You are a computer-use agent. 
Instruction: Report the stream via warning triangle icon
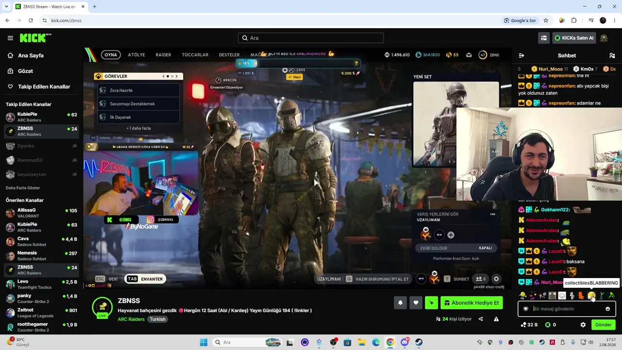click(x=496, y=319)
